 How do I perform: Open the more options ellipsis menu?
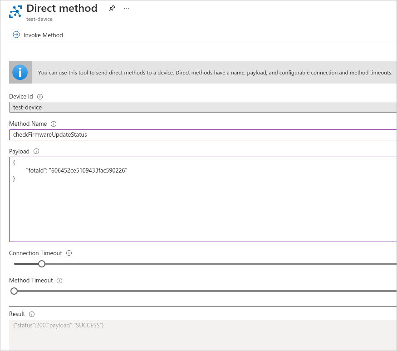coord(127,8)
